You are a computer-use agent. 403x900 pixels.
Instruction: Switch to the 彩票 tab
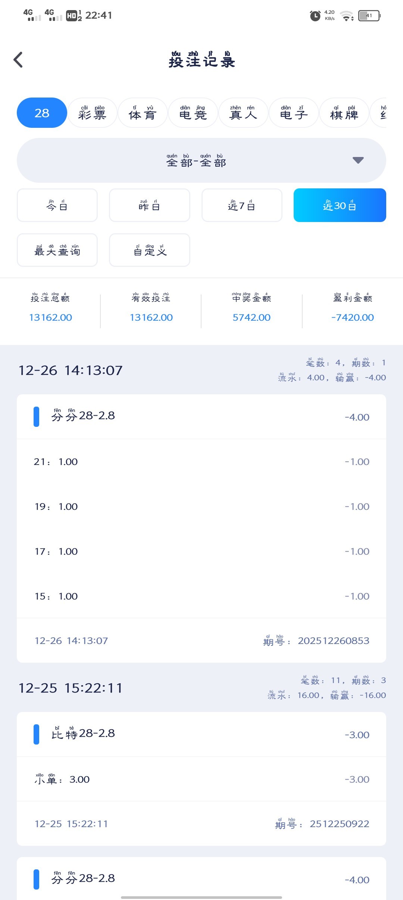click(92, 113)
